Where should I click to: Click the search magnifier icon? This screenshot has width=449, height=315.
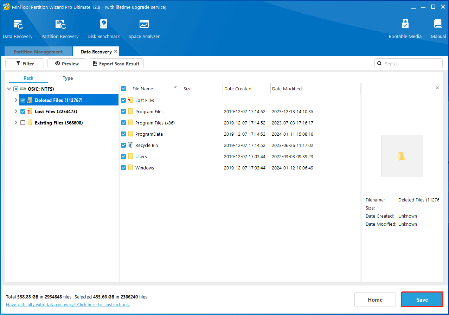click(380, 64)
